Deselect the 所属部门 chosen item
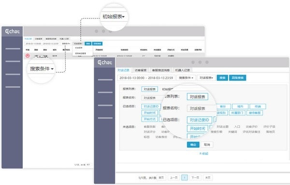This screenshot has height=185, width=290. click(x=237, y=113)
